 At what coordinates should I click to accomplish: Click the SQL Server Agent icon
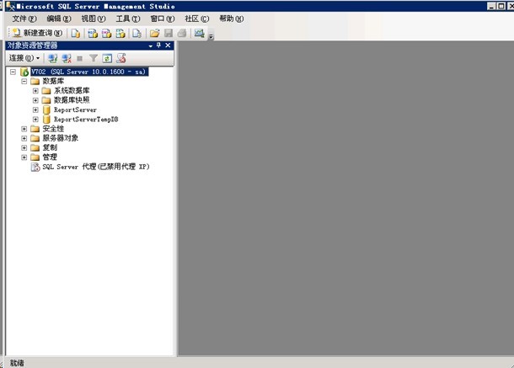pos(35,167)
